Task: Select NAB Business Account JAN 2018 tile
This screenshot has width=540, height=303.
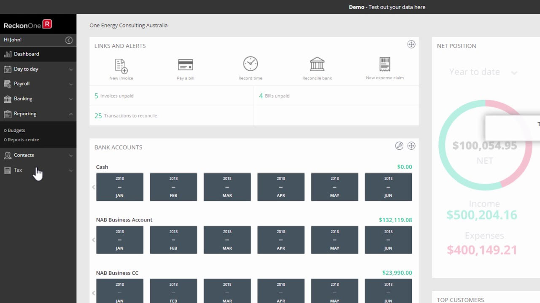Action: (120, 240)
